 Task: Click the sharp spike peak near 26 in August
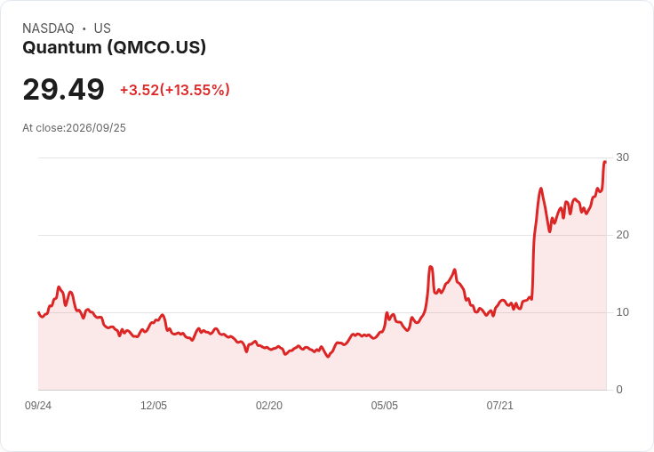click(x=541, y=189)
